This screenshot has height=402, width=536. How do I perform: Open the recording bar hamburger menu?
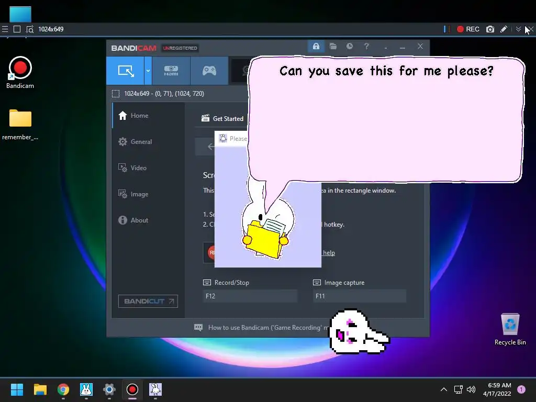pyautogui.click(x=5, y=29)
